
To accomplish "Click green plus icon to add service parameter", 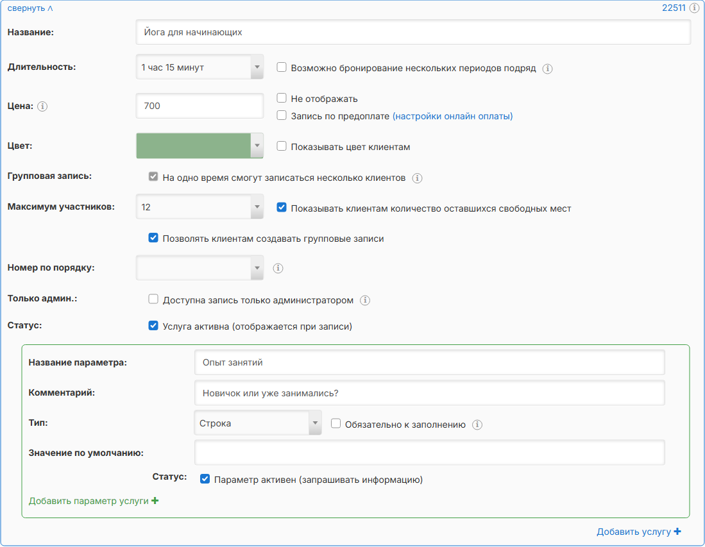I will (155, 501).
